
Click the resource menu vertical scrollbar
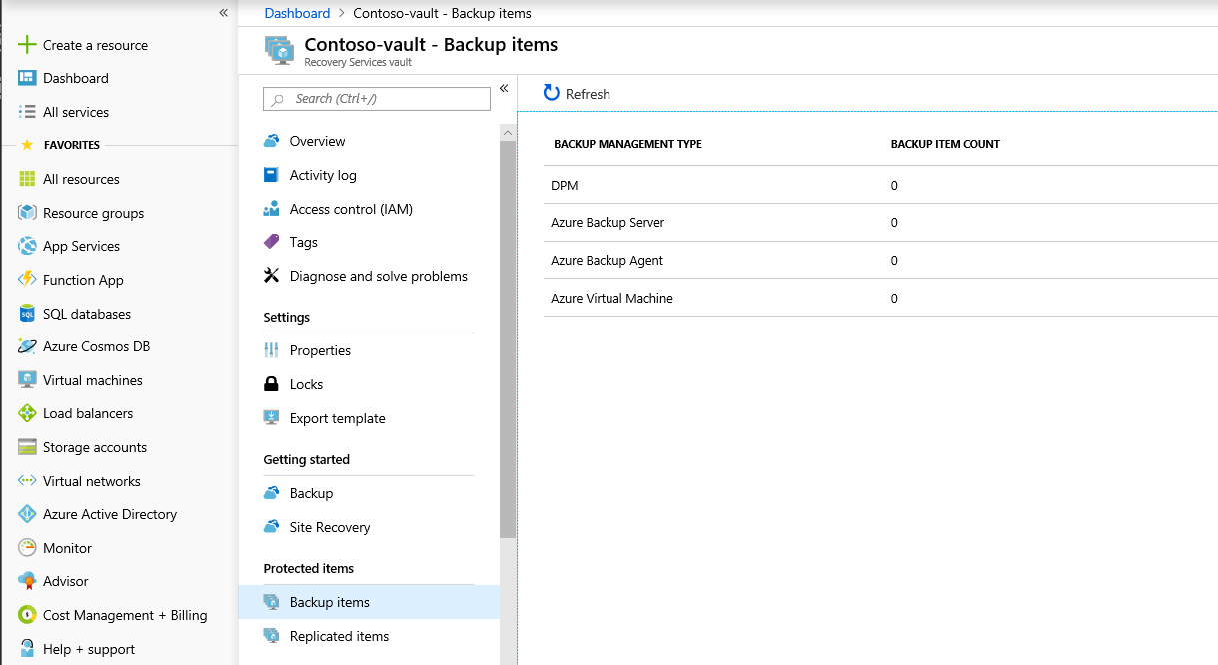click(508, 339)
